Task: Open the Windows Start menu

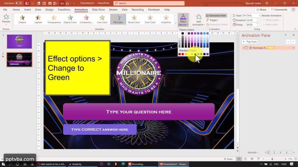Action: coord(3,164)
